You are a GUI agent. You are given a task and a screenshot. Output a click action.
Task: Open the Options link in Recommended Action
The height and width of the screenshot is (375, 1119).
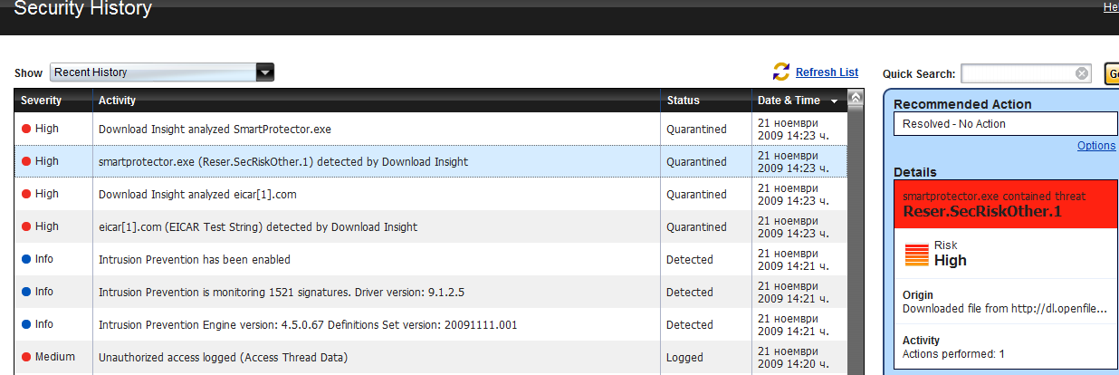pyautogui.click(x=1096, y=146)
